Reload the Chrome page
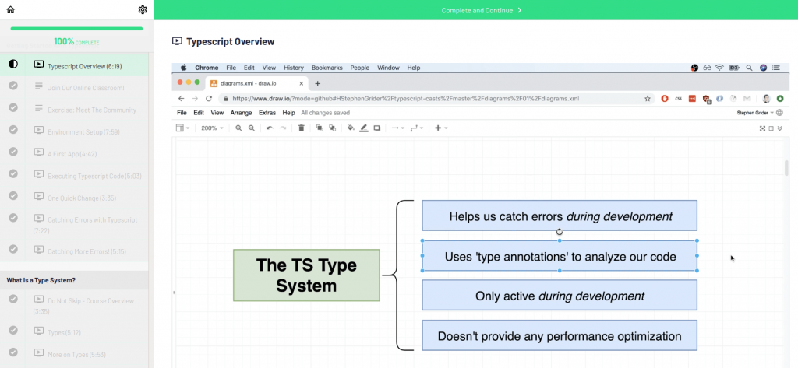 click(x=209, y=99)
